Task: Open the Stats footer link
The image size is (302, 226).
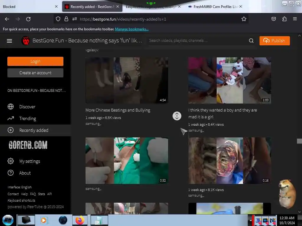Action: click(x=41, y=194)
